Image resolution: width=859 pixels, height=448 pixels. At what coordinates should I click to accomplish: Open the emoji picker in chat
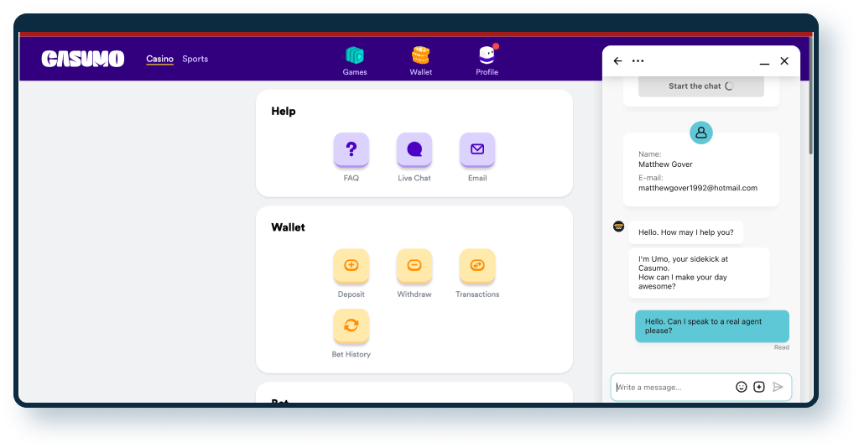pyautogui.click(x=742, y=387)
